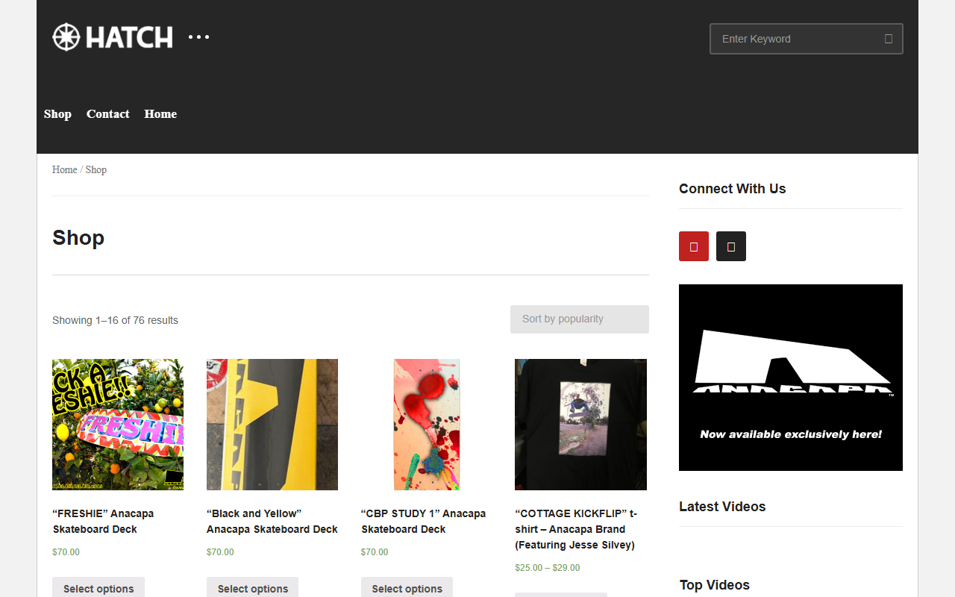Click the 'Showing 1–16 of 76 results' text
This screenshot has height=597, width=955.
pos(115,321)
